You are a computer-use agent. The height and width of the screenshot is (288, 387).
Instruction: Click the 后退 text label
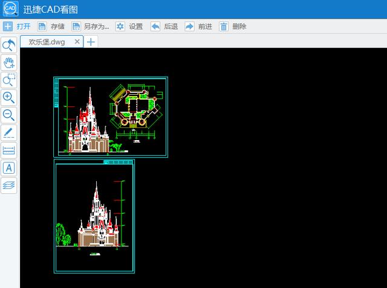tap(171, 27)
